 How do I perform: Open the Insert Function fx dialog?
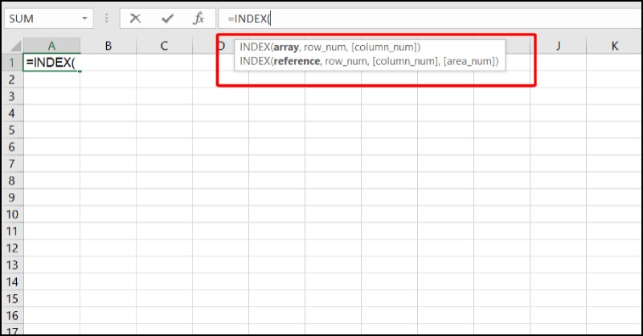(198, 18)
